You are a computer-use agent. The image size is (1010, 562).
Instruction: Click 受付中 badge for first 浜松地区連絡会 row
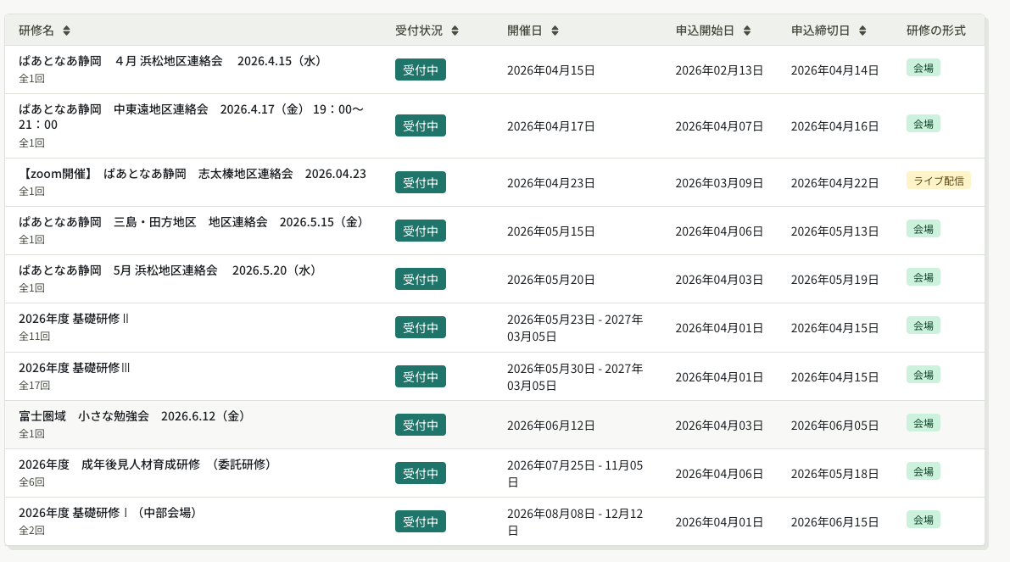[x=420, y=70]
